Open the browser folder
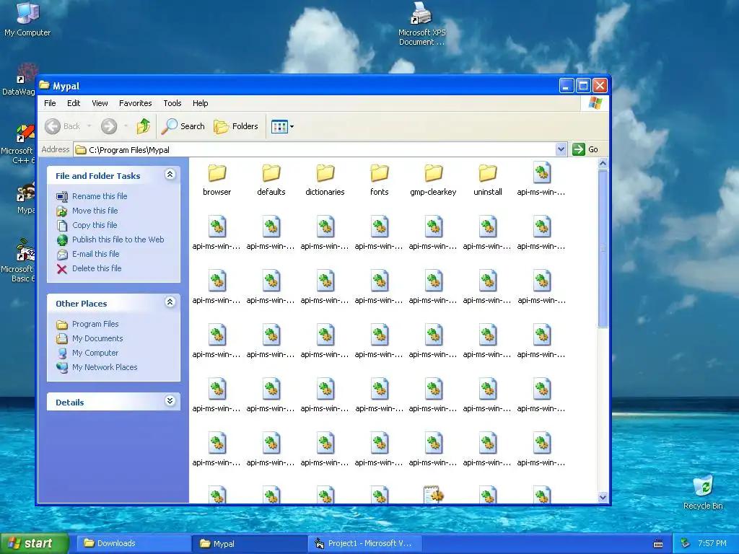The width and height of the screenshot is (739, 554). tap(217, 180)
